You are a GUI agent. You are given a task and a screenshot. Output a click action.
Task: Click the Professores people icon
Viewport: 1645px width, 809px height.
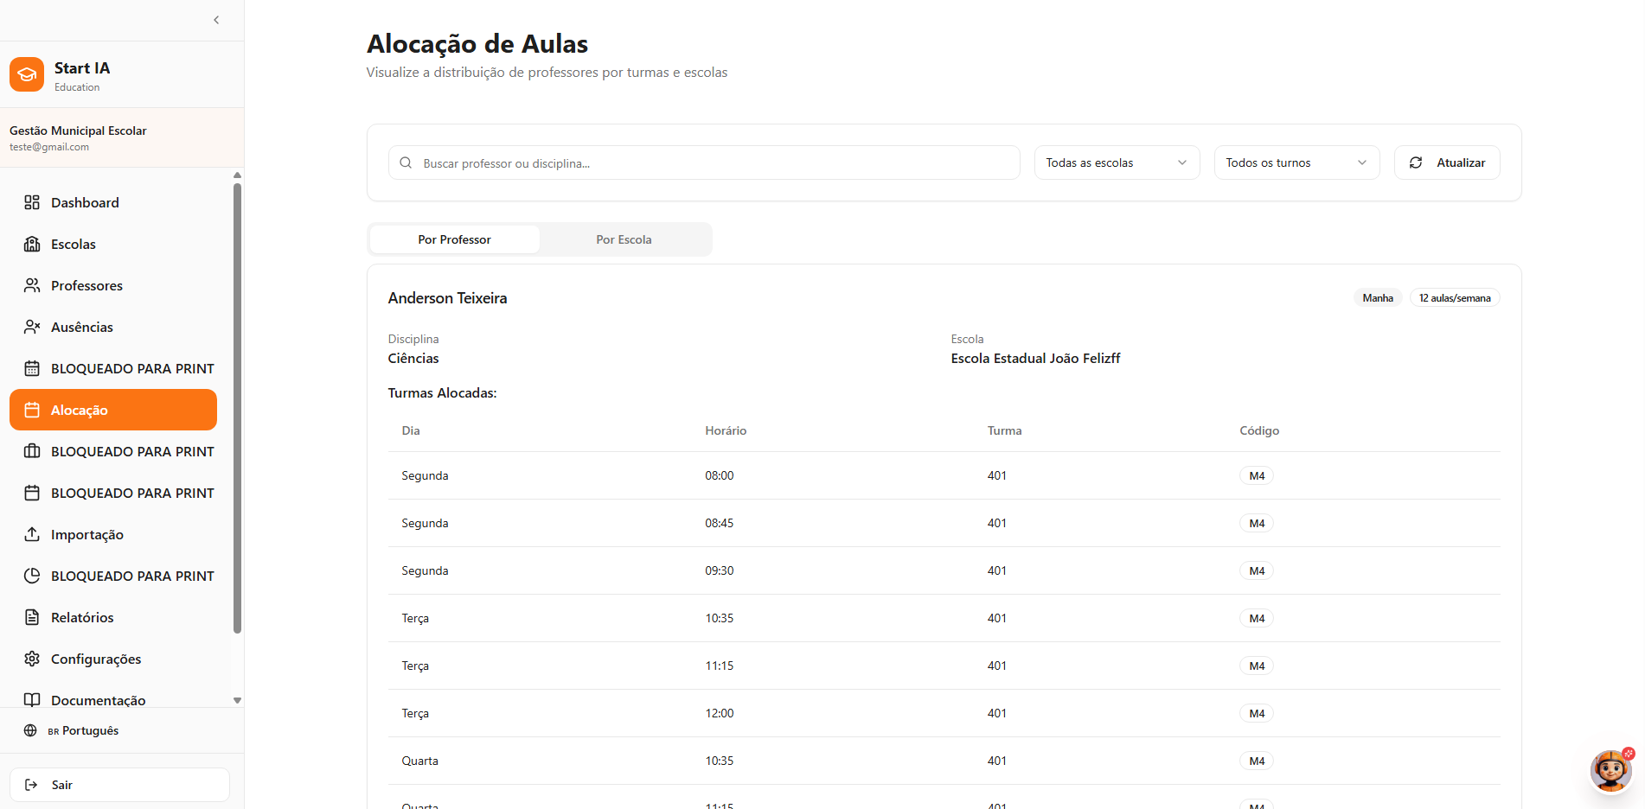click(x=32, y=285)
